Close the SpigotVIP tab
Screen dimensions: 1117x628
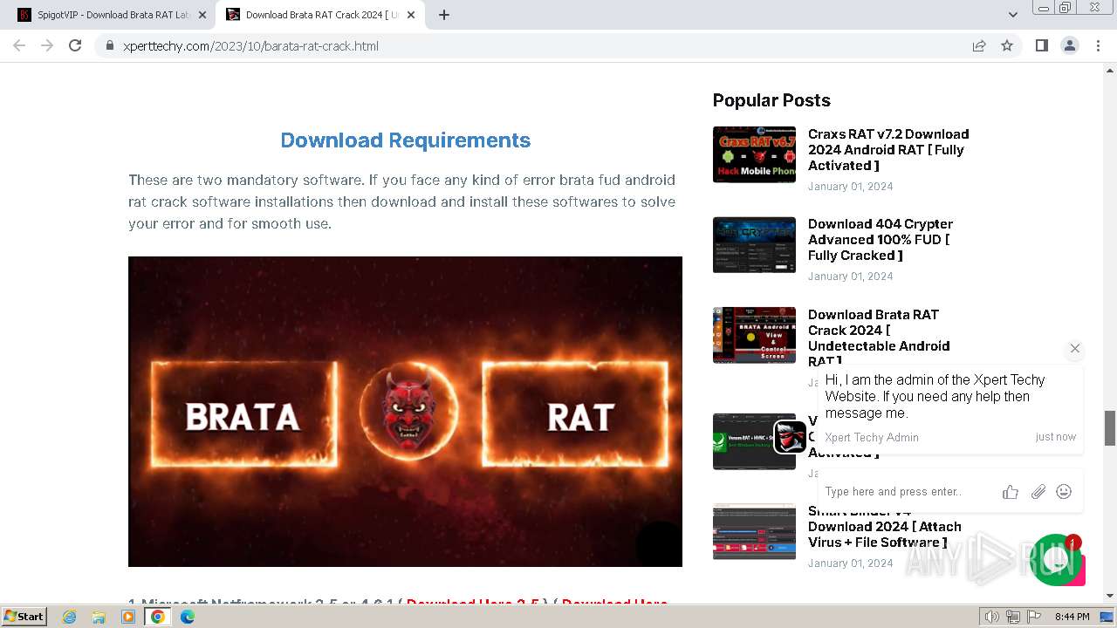coord(202,15)
